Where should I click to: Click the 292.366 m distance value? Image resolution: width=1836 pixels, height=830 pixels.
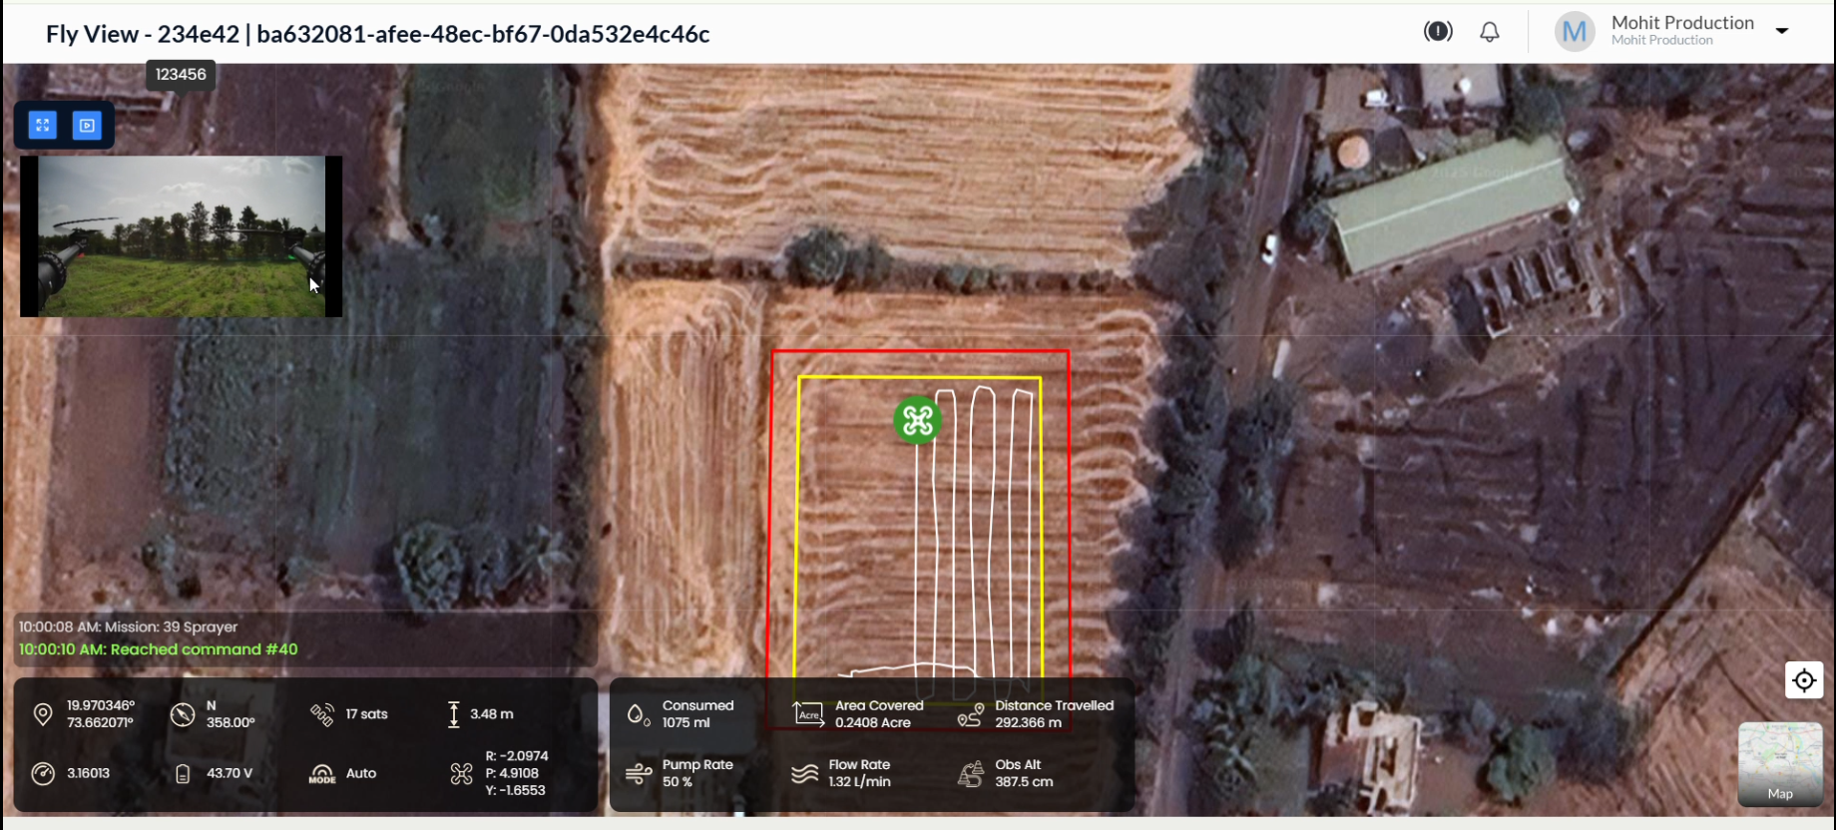point(1028,722)
